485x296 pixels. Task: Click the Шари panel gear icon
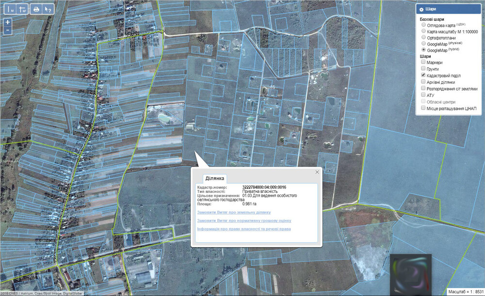(421, 9)
